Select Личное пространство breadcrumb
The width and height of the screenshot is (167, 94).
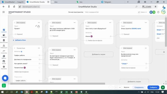(76, 12)
